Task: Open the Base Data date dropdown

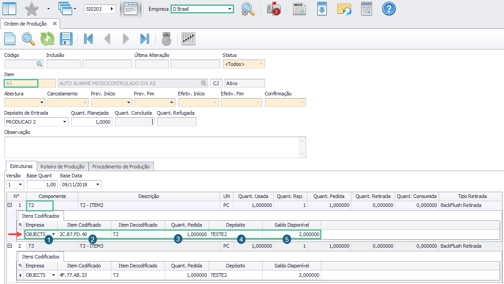Action: coord(98,185)
